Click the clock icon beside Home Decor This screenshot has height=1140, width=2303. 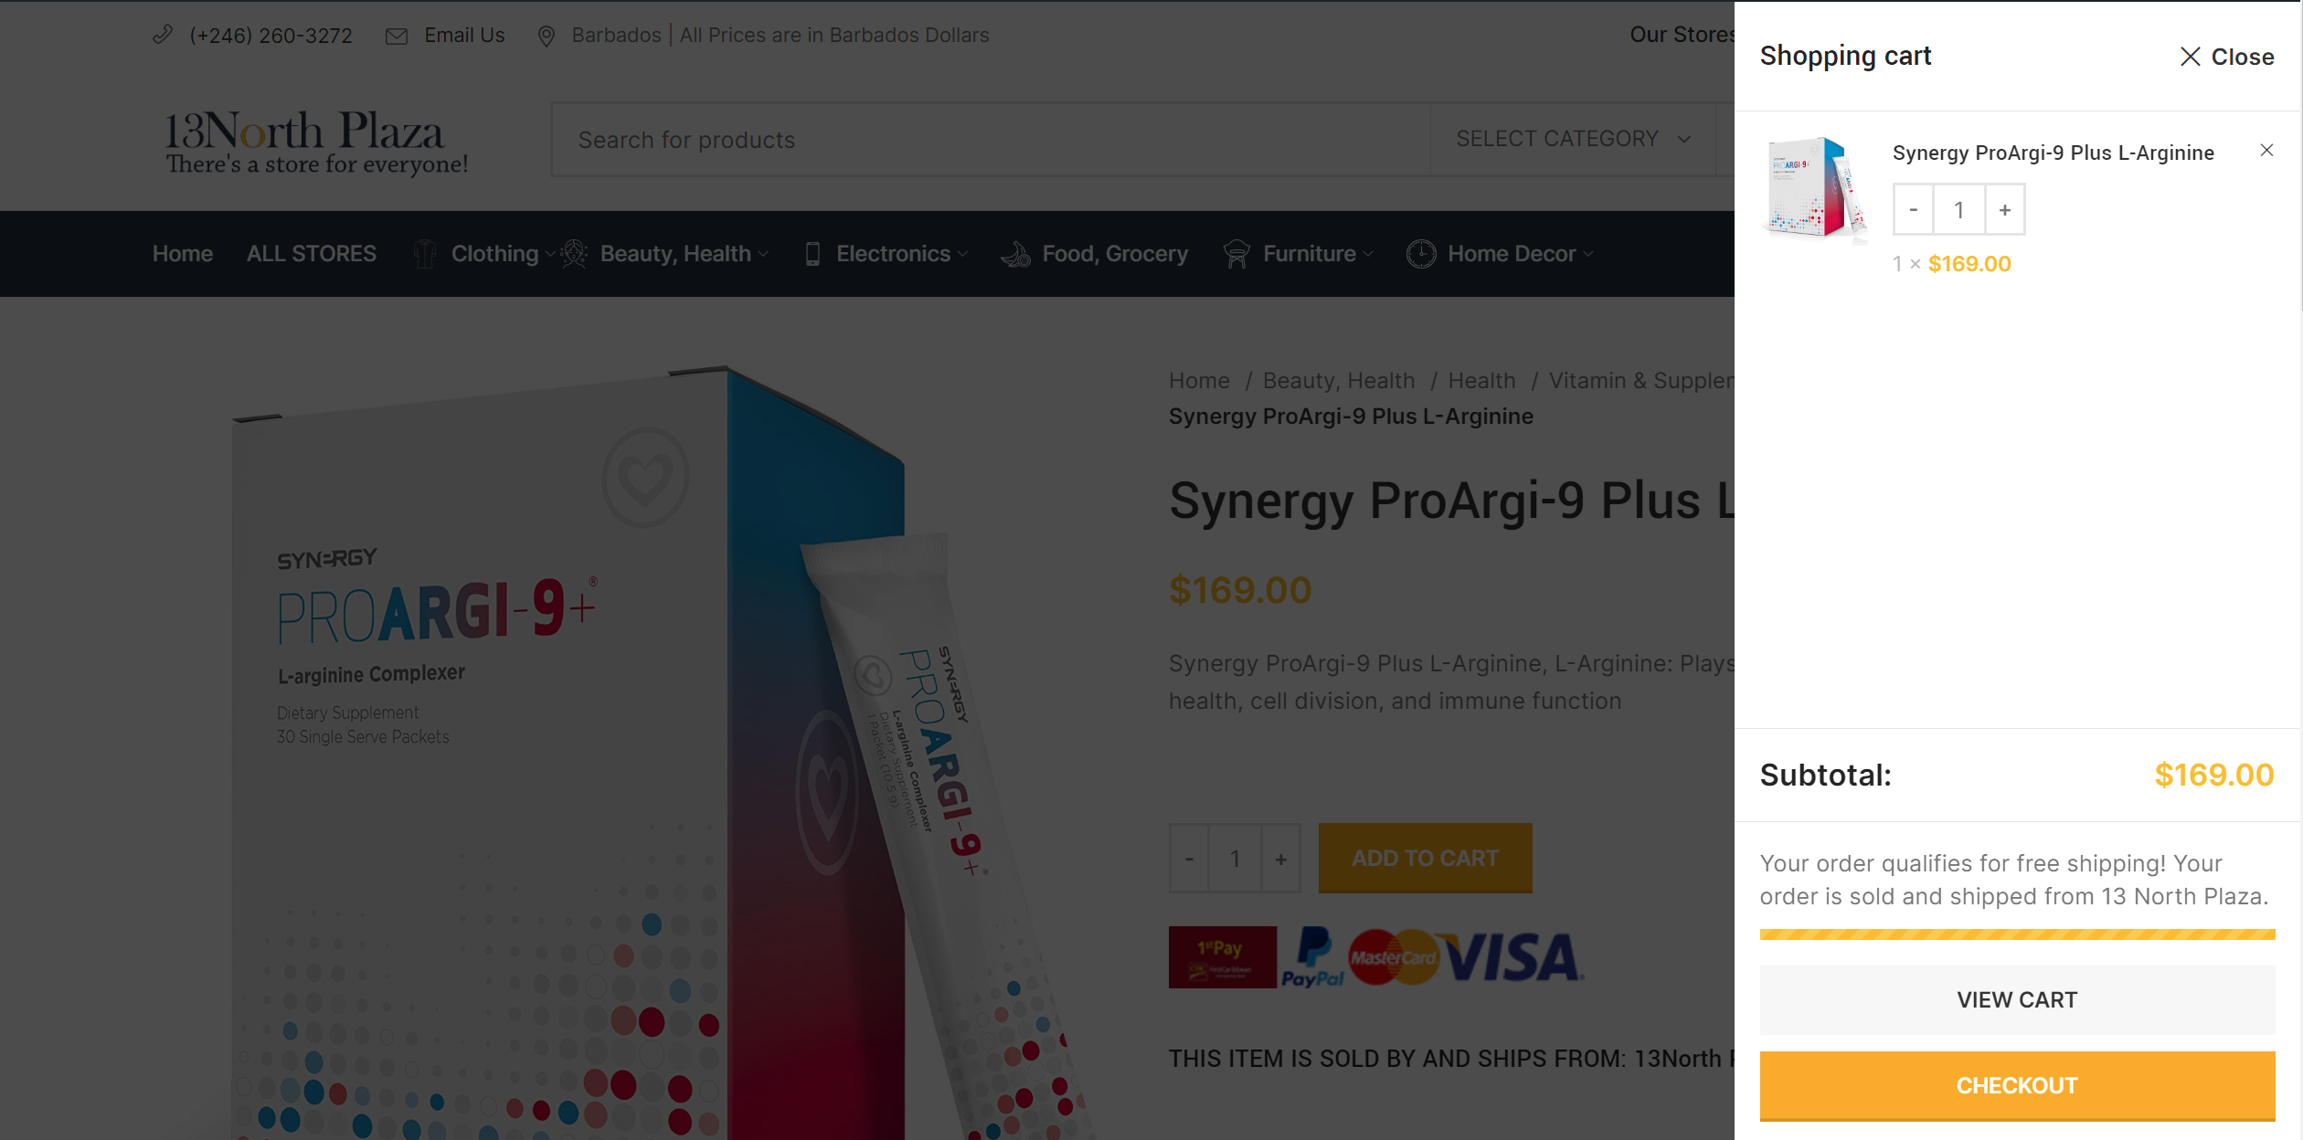click(1421, 254)
